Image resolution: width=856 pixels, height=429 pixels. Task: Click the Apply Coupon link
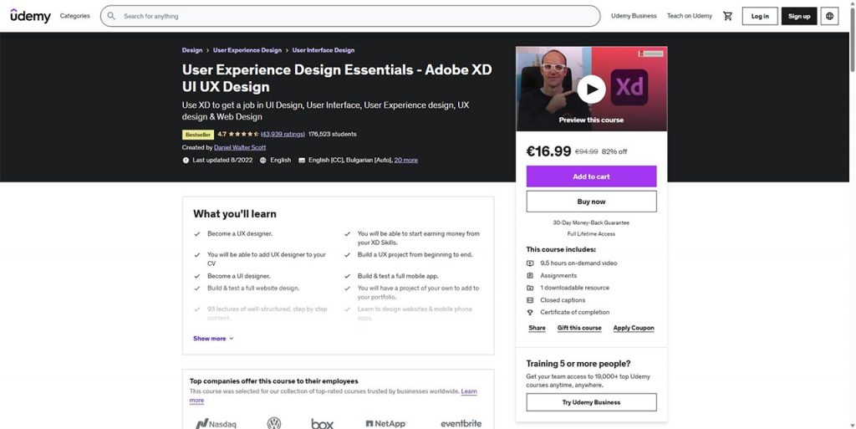coord(634,328)
